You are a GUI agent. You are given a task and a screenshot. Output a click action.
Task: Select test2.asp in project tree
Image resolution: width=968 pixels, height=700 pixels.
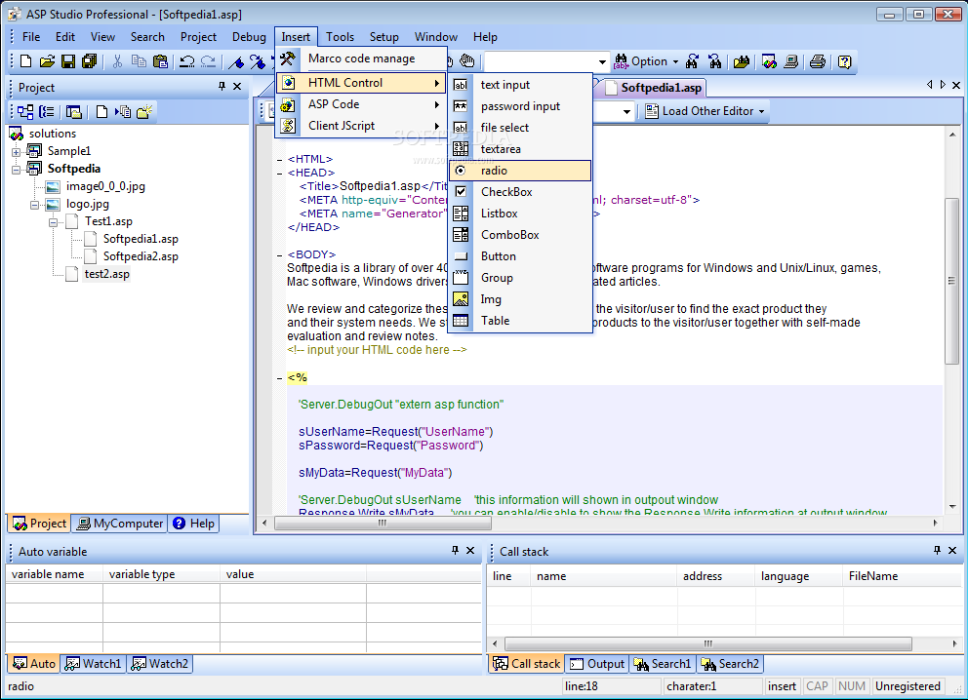(x=106, y=274)
